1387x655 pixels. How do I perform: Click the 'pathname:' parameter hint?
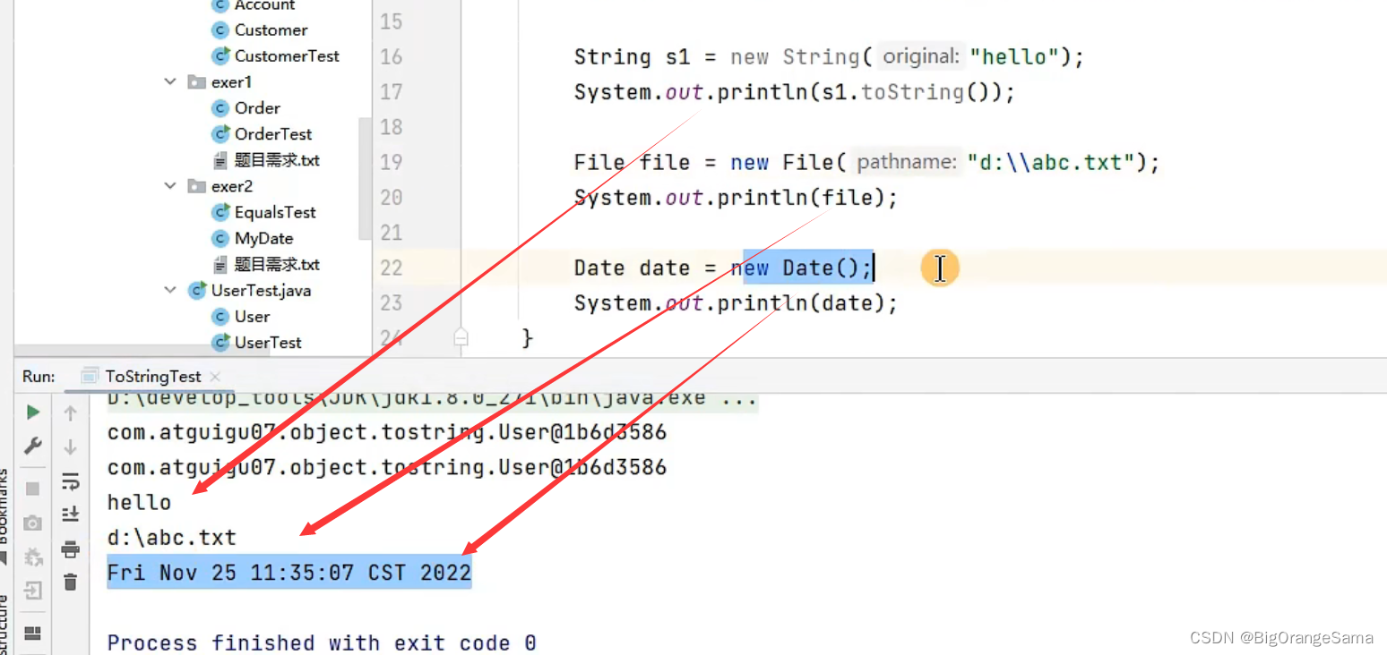[x=907, y=162]
